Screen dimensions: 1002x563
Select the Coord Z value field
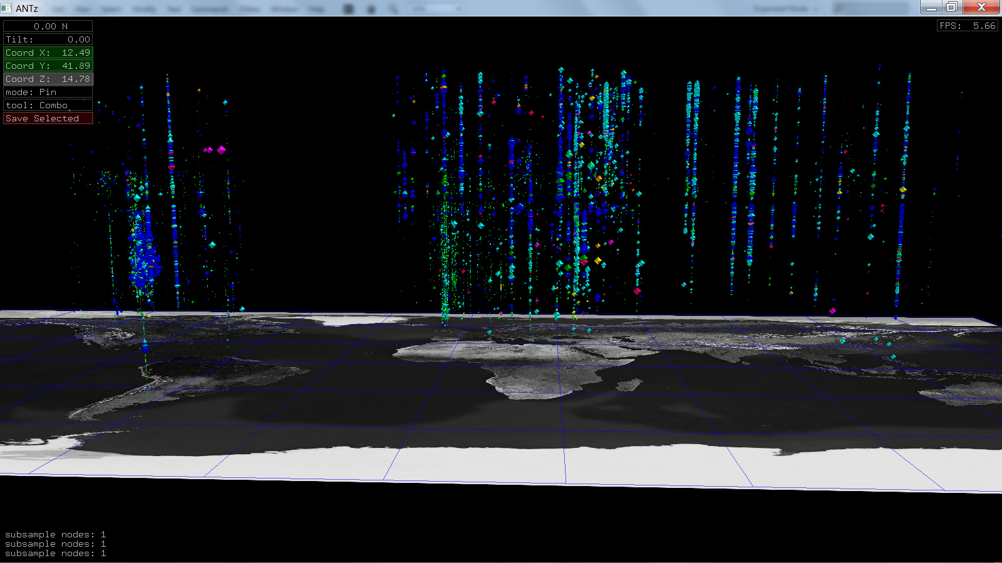click(48, 79)
